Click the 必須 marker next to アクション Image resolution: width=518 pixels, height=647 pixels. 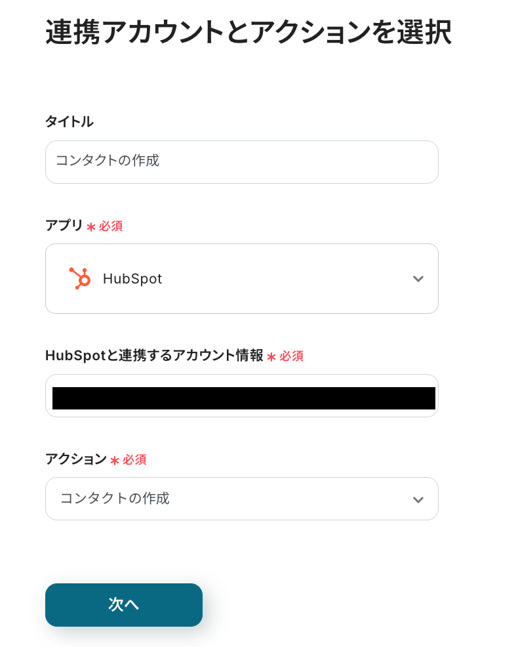134,460
